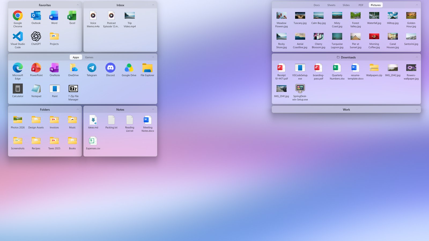Collapse the Notes group
This screenshot has width=429, height=241.
pyautogui.click(x=153, y=109)
